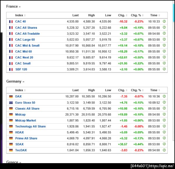Open the Germany section heading link

point(15,81)
